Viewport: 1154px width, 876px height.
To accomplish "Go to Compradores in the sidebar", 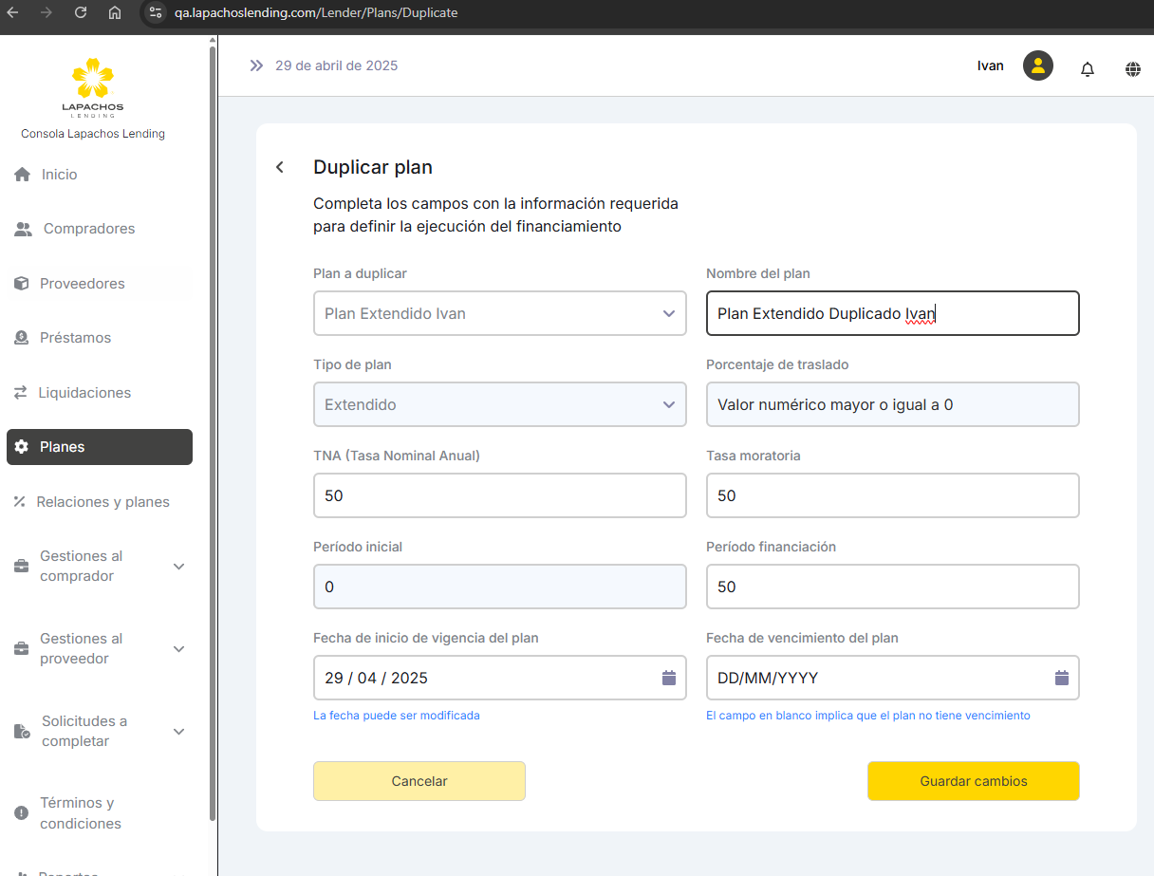I will tap(88, 229).
